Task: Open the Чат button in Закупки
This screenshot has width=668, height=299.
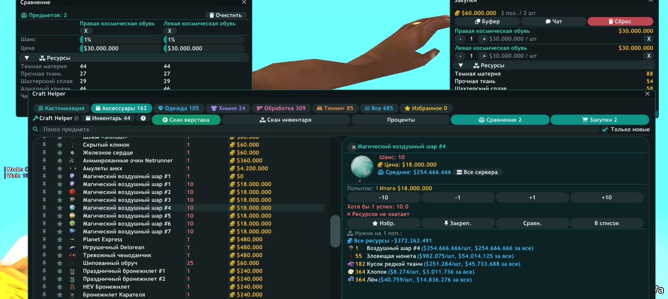Action: pos(553,22)
